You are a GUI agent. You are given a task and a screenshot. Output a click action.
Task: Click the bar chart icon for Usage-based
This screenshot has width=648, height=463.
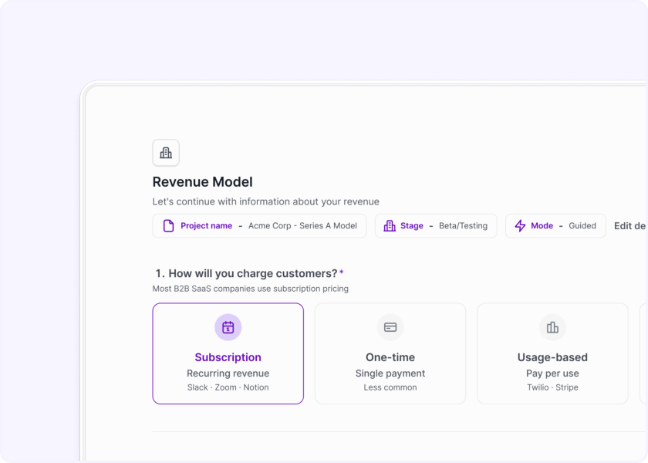552,327
